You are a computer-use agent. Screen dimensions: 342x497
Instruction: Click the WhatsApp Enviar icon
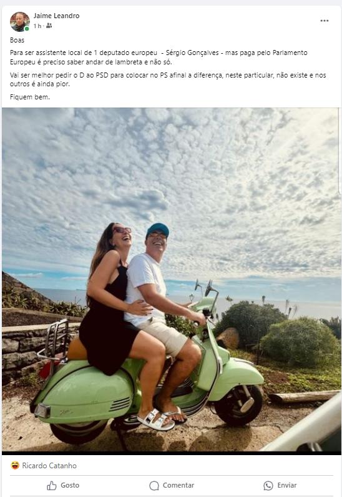[268, 485]
